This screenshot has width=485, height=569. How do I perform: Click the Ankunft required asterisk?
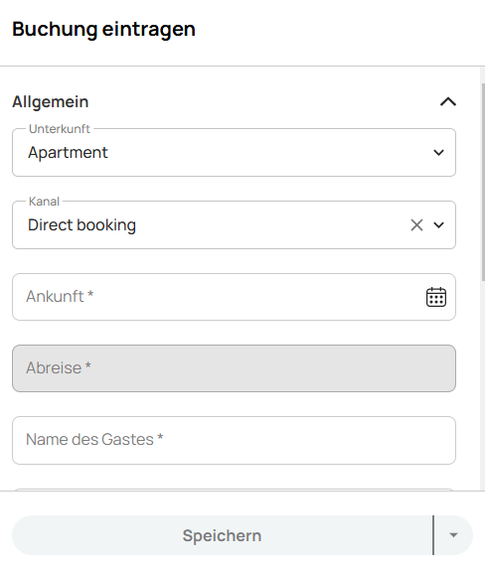(x=90, y=294)
